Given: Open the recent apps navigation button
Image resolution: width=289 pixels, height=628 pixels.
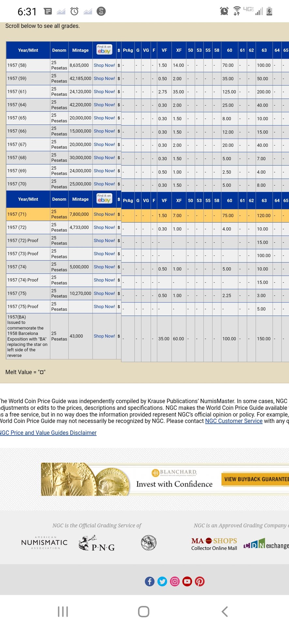Looking at the screenshot, I should tap(63, 611).
